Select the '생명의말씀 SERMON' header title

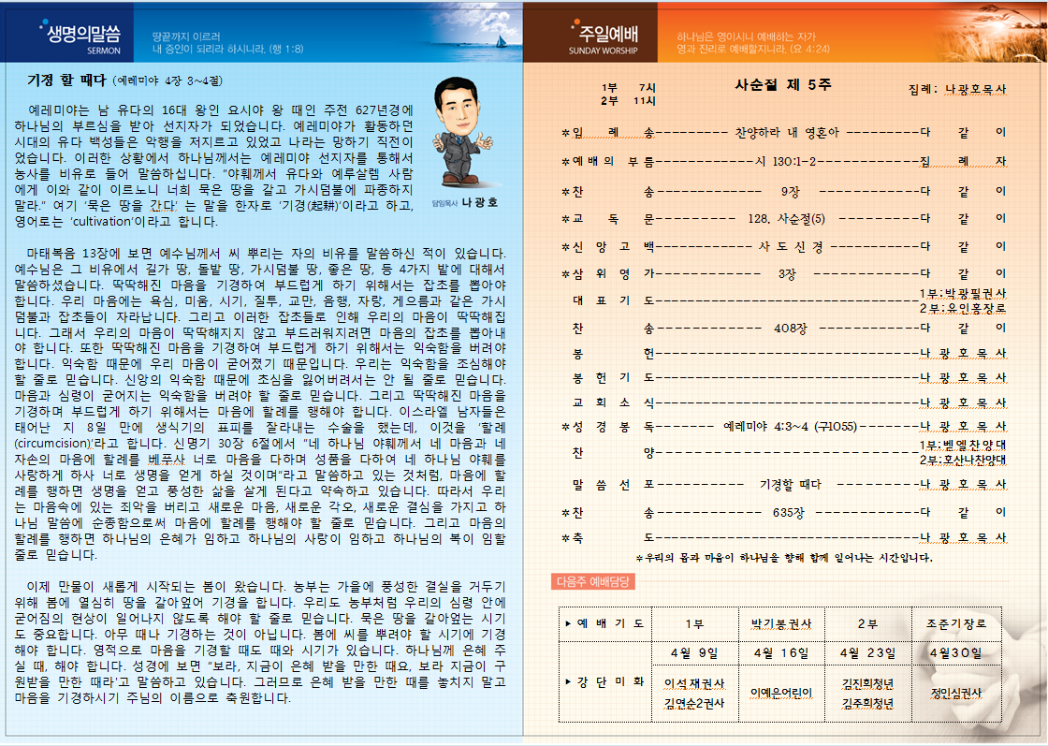click(81, 37)
